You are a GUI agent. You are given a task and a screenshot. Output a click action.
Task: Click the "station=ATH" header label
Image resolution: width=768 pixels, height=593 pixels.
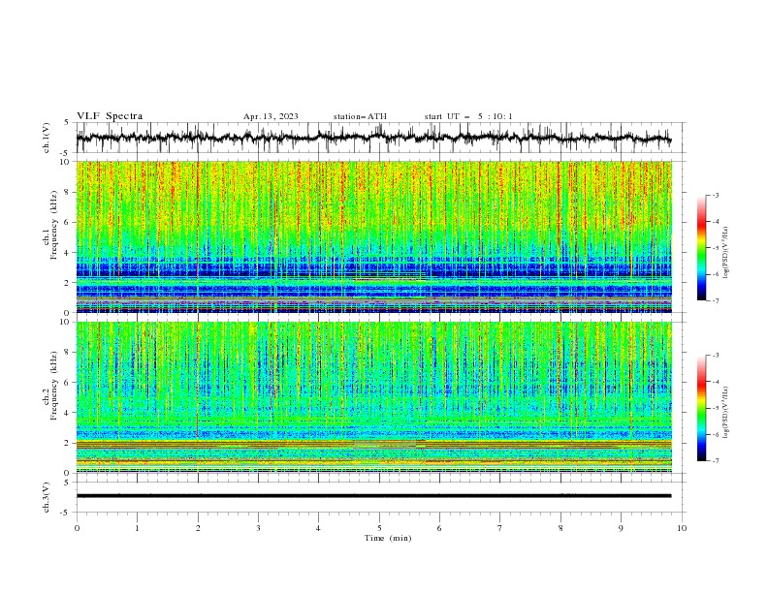[x=360, y=116]
